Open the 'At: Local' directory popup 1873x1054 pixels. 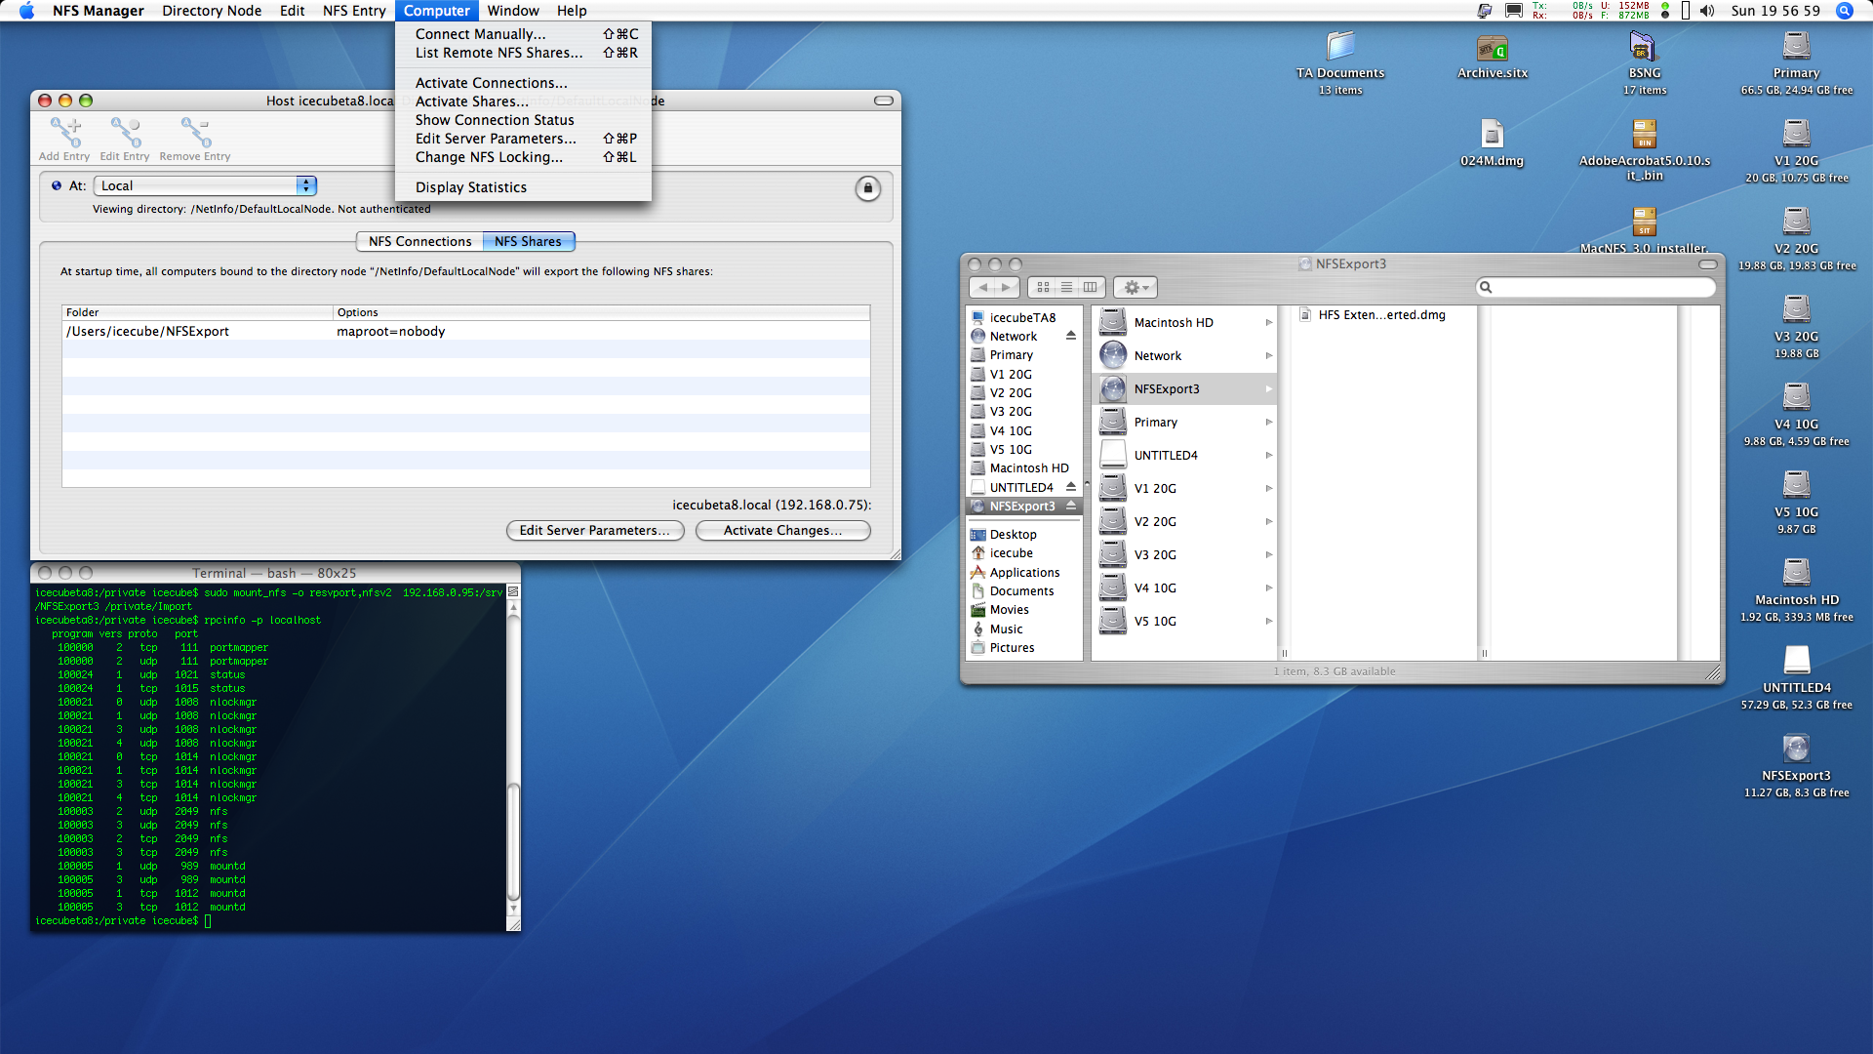[x=205, y=185]
